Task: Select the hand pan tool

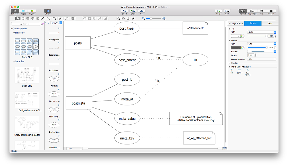Action: click(x=124, y=18)
